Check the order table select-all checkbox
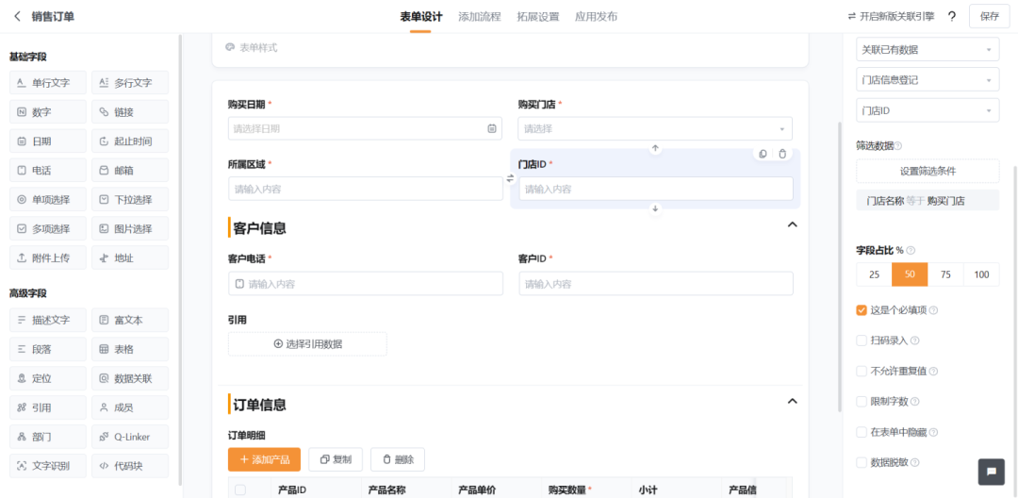Viewport: 1018px width, 498px height. (240, 490)
